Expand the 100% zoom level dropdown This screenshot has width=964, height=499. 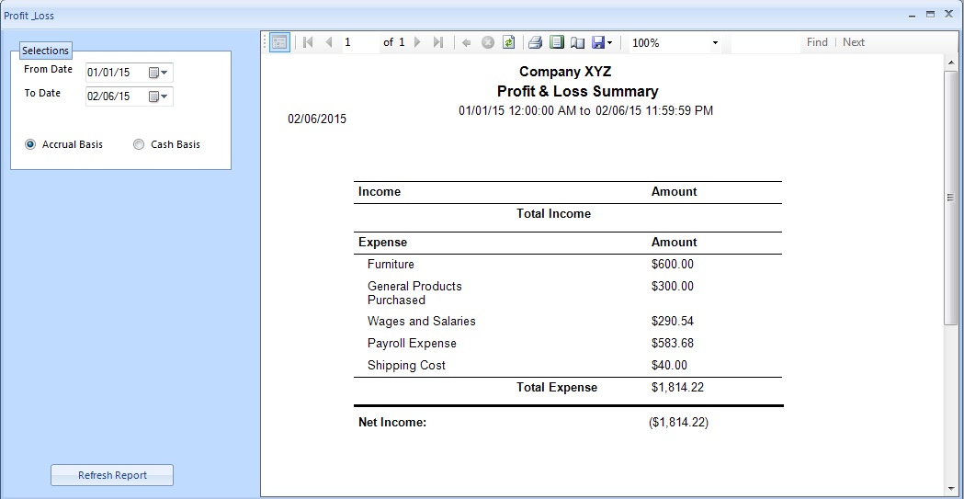[x=715, y=43]
